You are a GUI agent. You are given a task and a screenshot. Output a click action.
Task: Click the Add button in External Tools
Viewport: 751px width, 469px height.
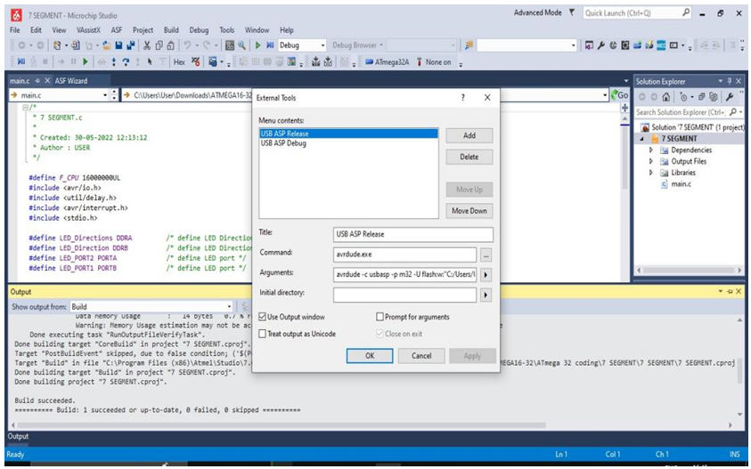[x=469, y=135]
